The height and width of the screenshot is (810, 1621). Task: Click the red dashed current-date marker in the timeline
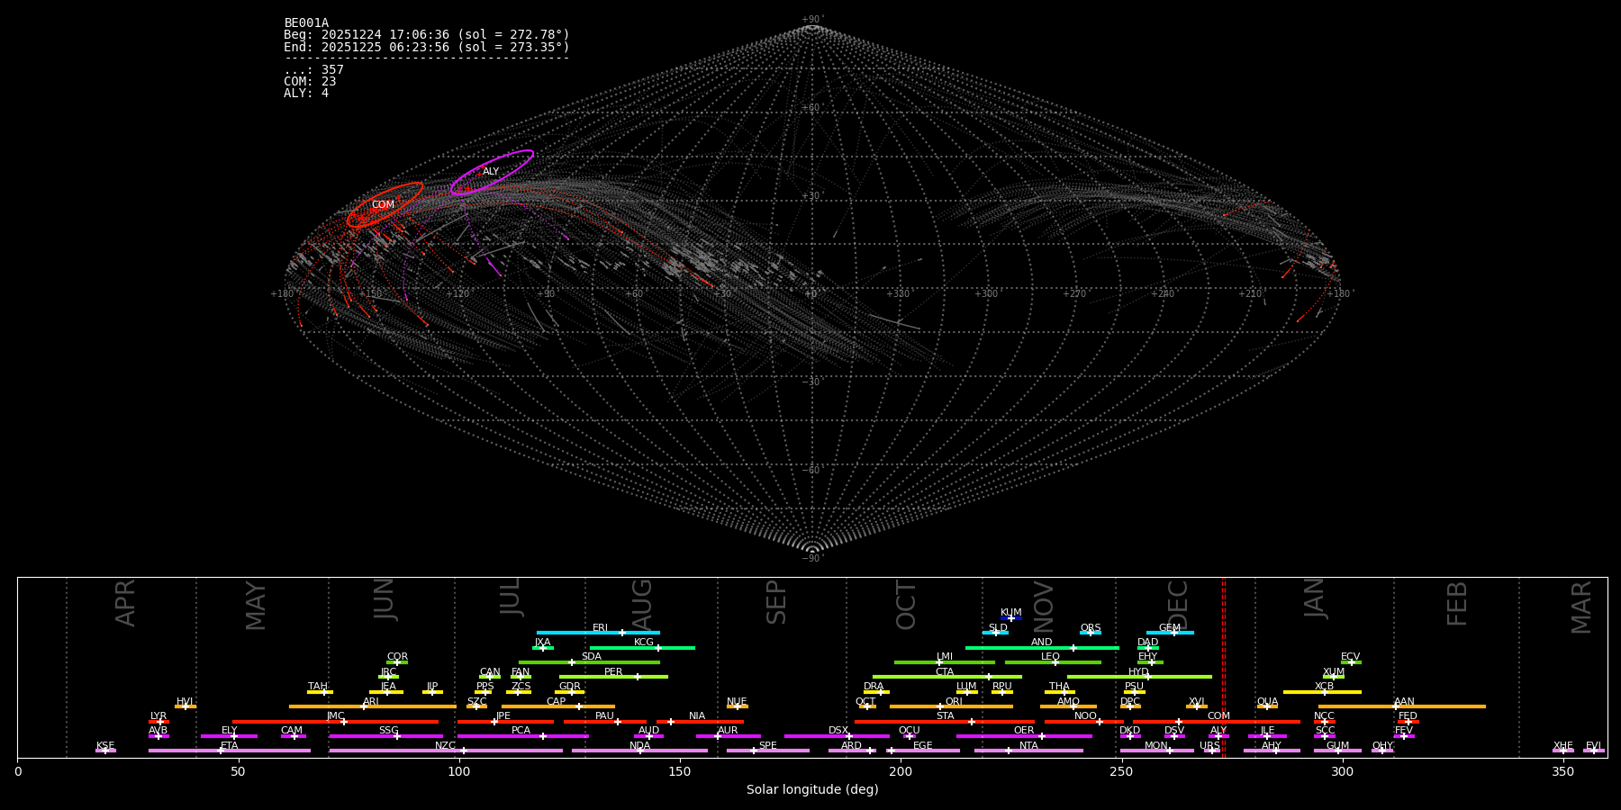(x=1224, y=667)
